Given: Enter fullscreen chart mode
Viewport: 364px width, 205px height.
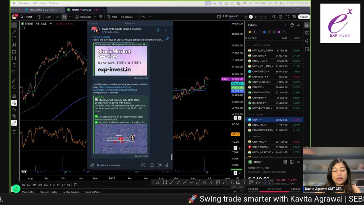Looking at the screenshot, I should point(287,17).
